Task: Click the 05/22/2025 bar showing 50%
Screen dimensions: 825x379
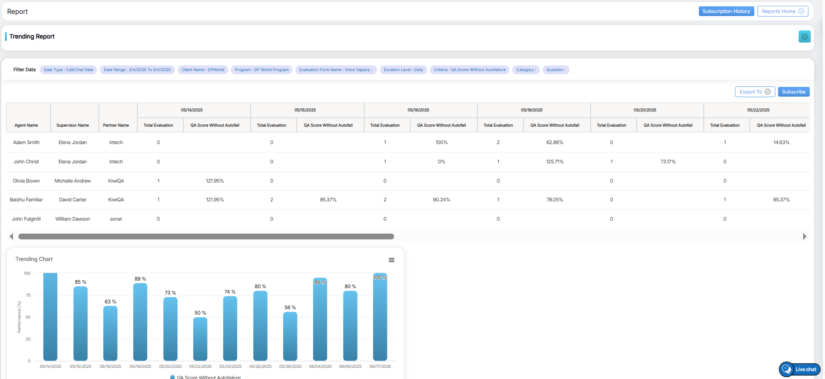Action: [x=200, y=339]
